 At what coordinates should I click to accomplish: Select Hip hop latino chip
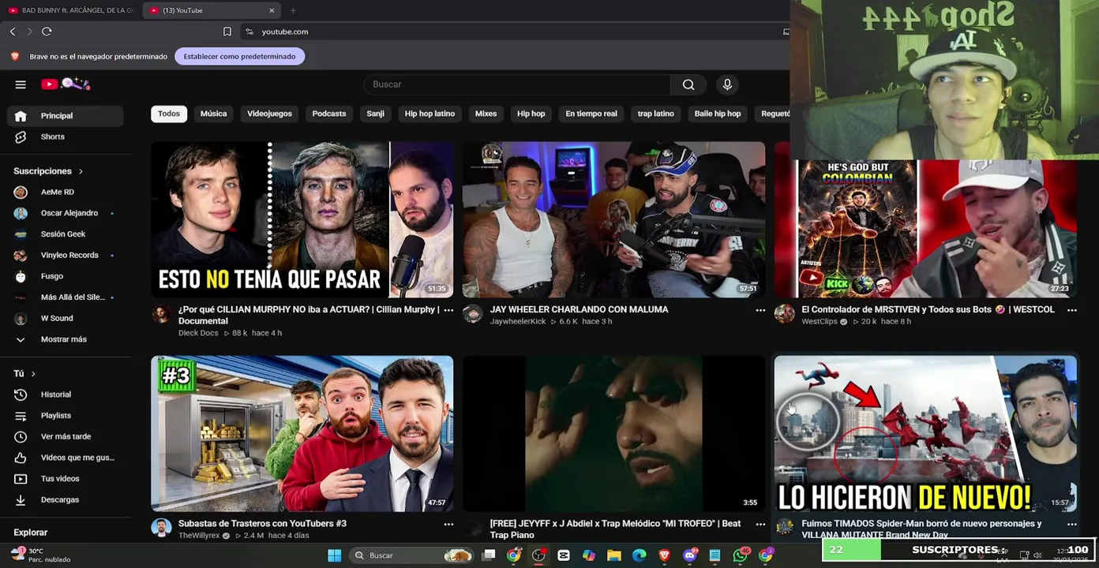coord(429,114)
